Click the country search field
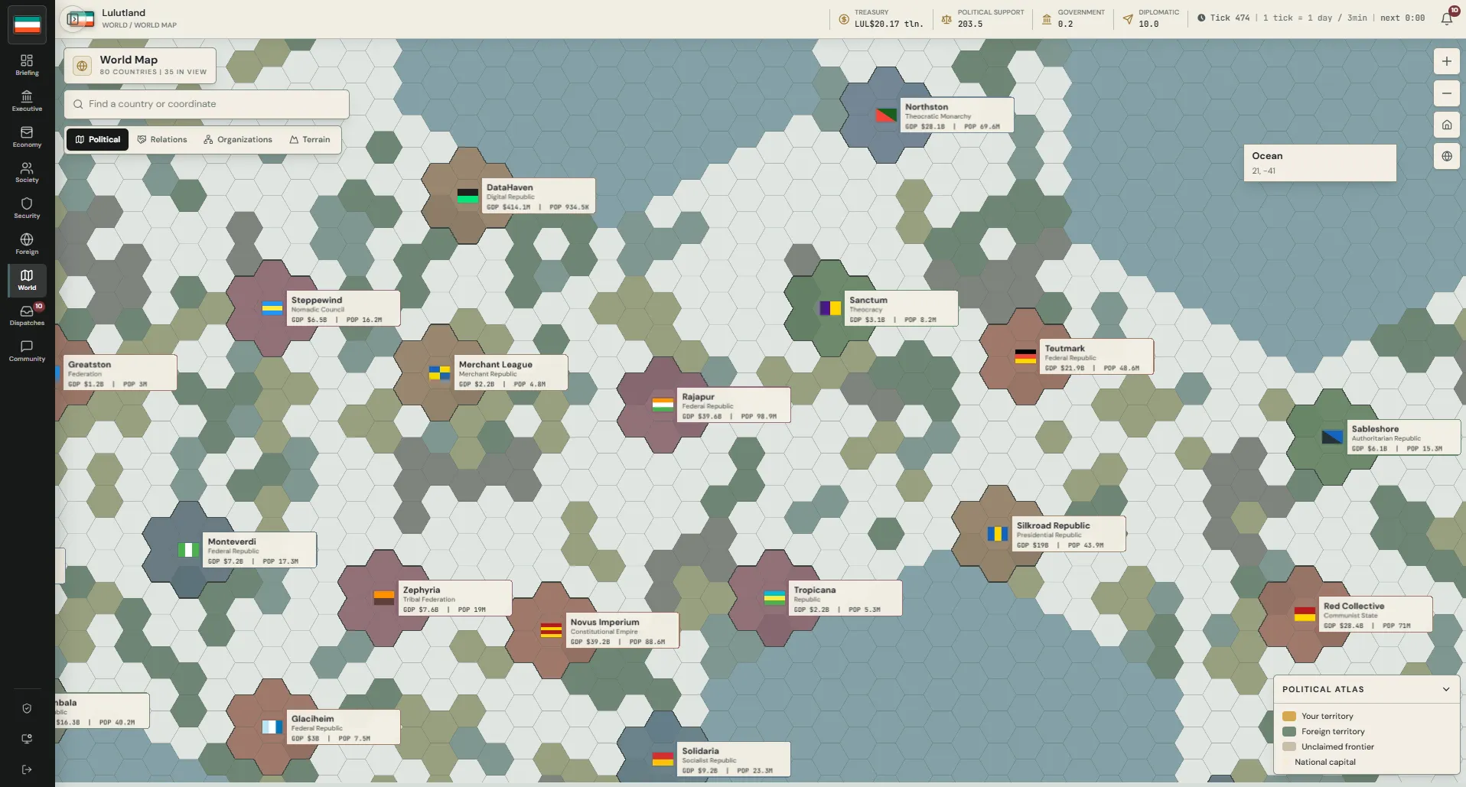Image resolution: width=1466 pixels, height=787 pixels. 207,104
